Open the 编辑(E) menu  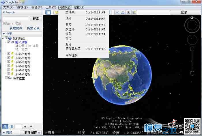pyautogui.click(x=23, y=7)
